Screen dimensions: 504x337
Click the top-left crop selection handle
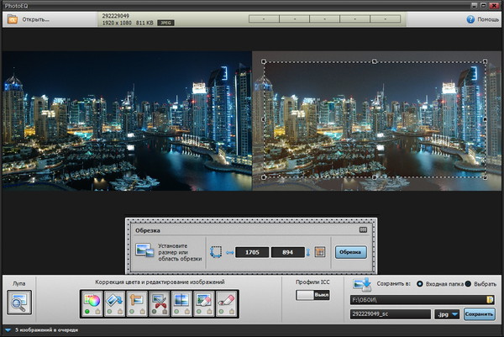coord(264,61)
